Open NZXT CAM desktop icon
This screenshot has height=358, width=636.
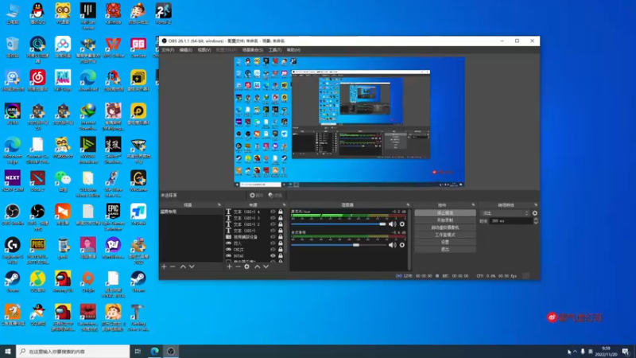pos(13,181)
